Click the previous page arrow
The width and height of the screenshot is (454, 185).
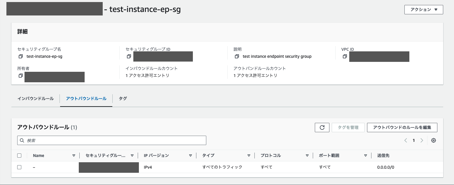point(405,140)
